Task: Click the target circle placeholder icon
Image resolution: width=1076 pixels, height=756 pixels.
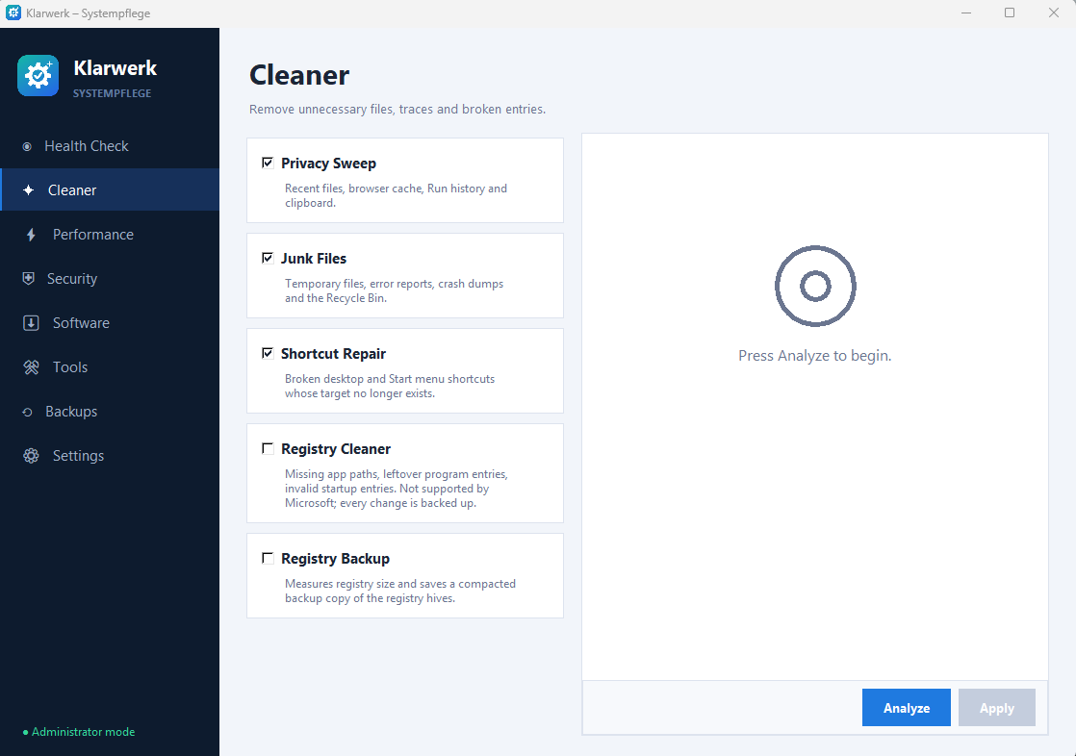Action: (x=815, y=286)
